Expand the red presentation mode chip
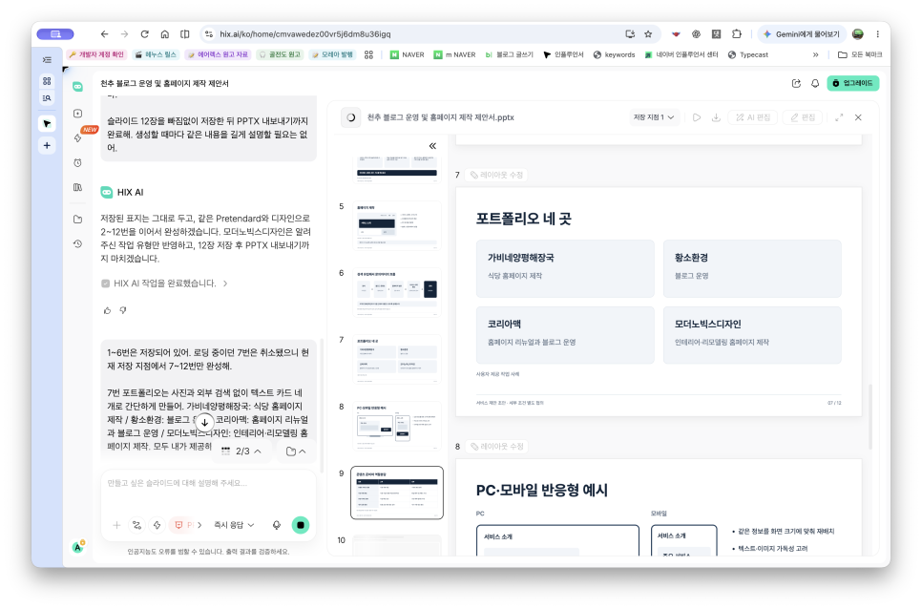Viewport: 922px width, 609px height. [188, 525]
